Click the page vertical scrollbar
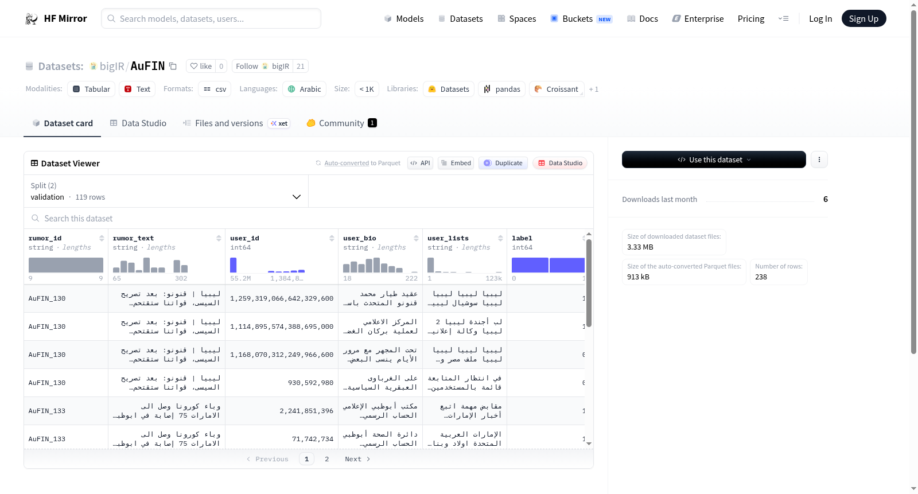Screen dimensions: 918x494 point(913,181)
